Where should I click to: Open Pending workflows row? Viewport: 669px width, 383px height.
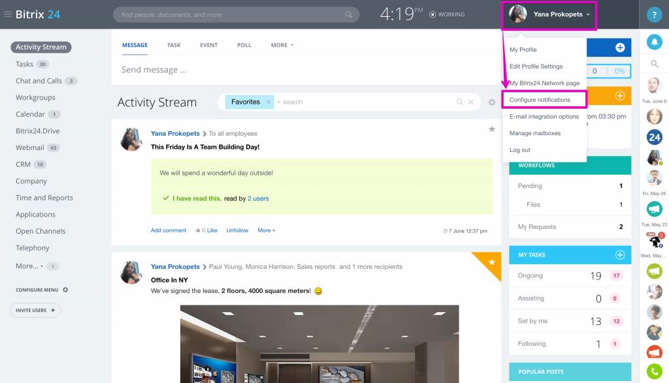click(x=570, y=186)
